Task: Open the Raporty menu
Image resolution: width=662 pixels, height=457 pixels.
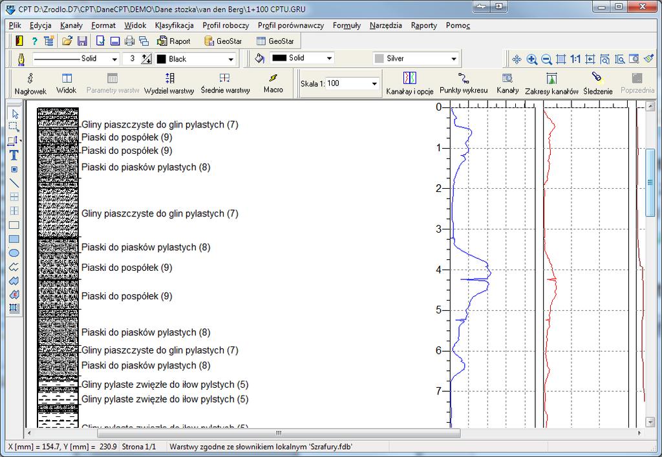Action: pyautogui.click(x=424, y=25)
